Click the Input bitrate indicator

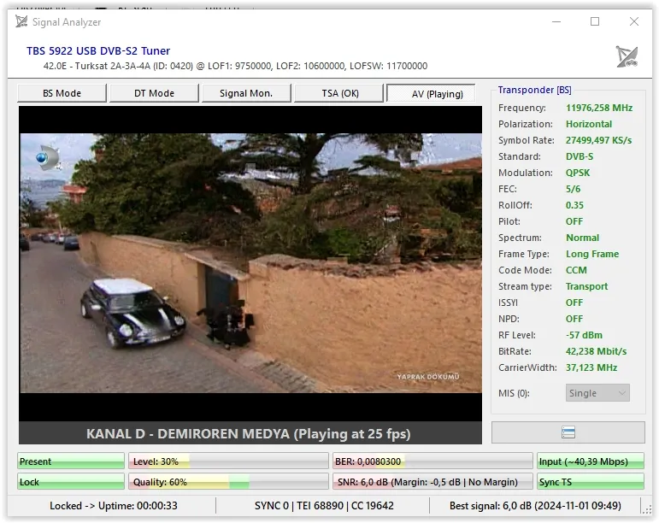(590, 461)
